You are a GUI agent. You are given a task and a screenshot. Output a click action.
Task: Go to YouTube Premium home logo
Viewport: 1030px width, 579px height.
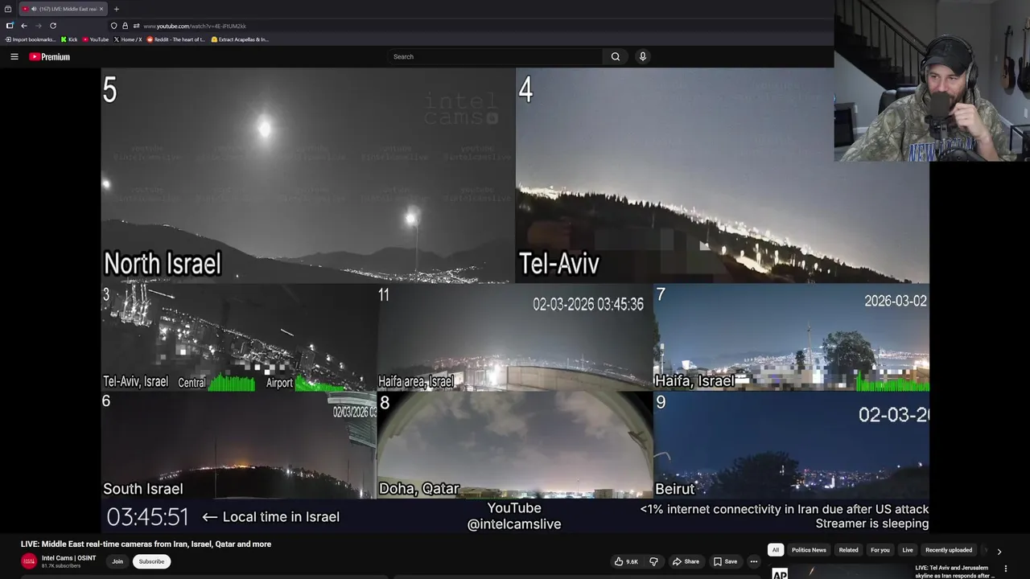pyautogui.click(x=50, y=57)
